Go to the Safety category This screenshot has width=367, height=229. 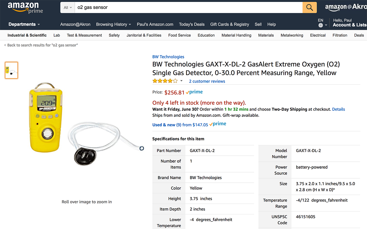114,35
